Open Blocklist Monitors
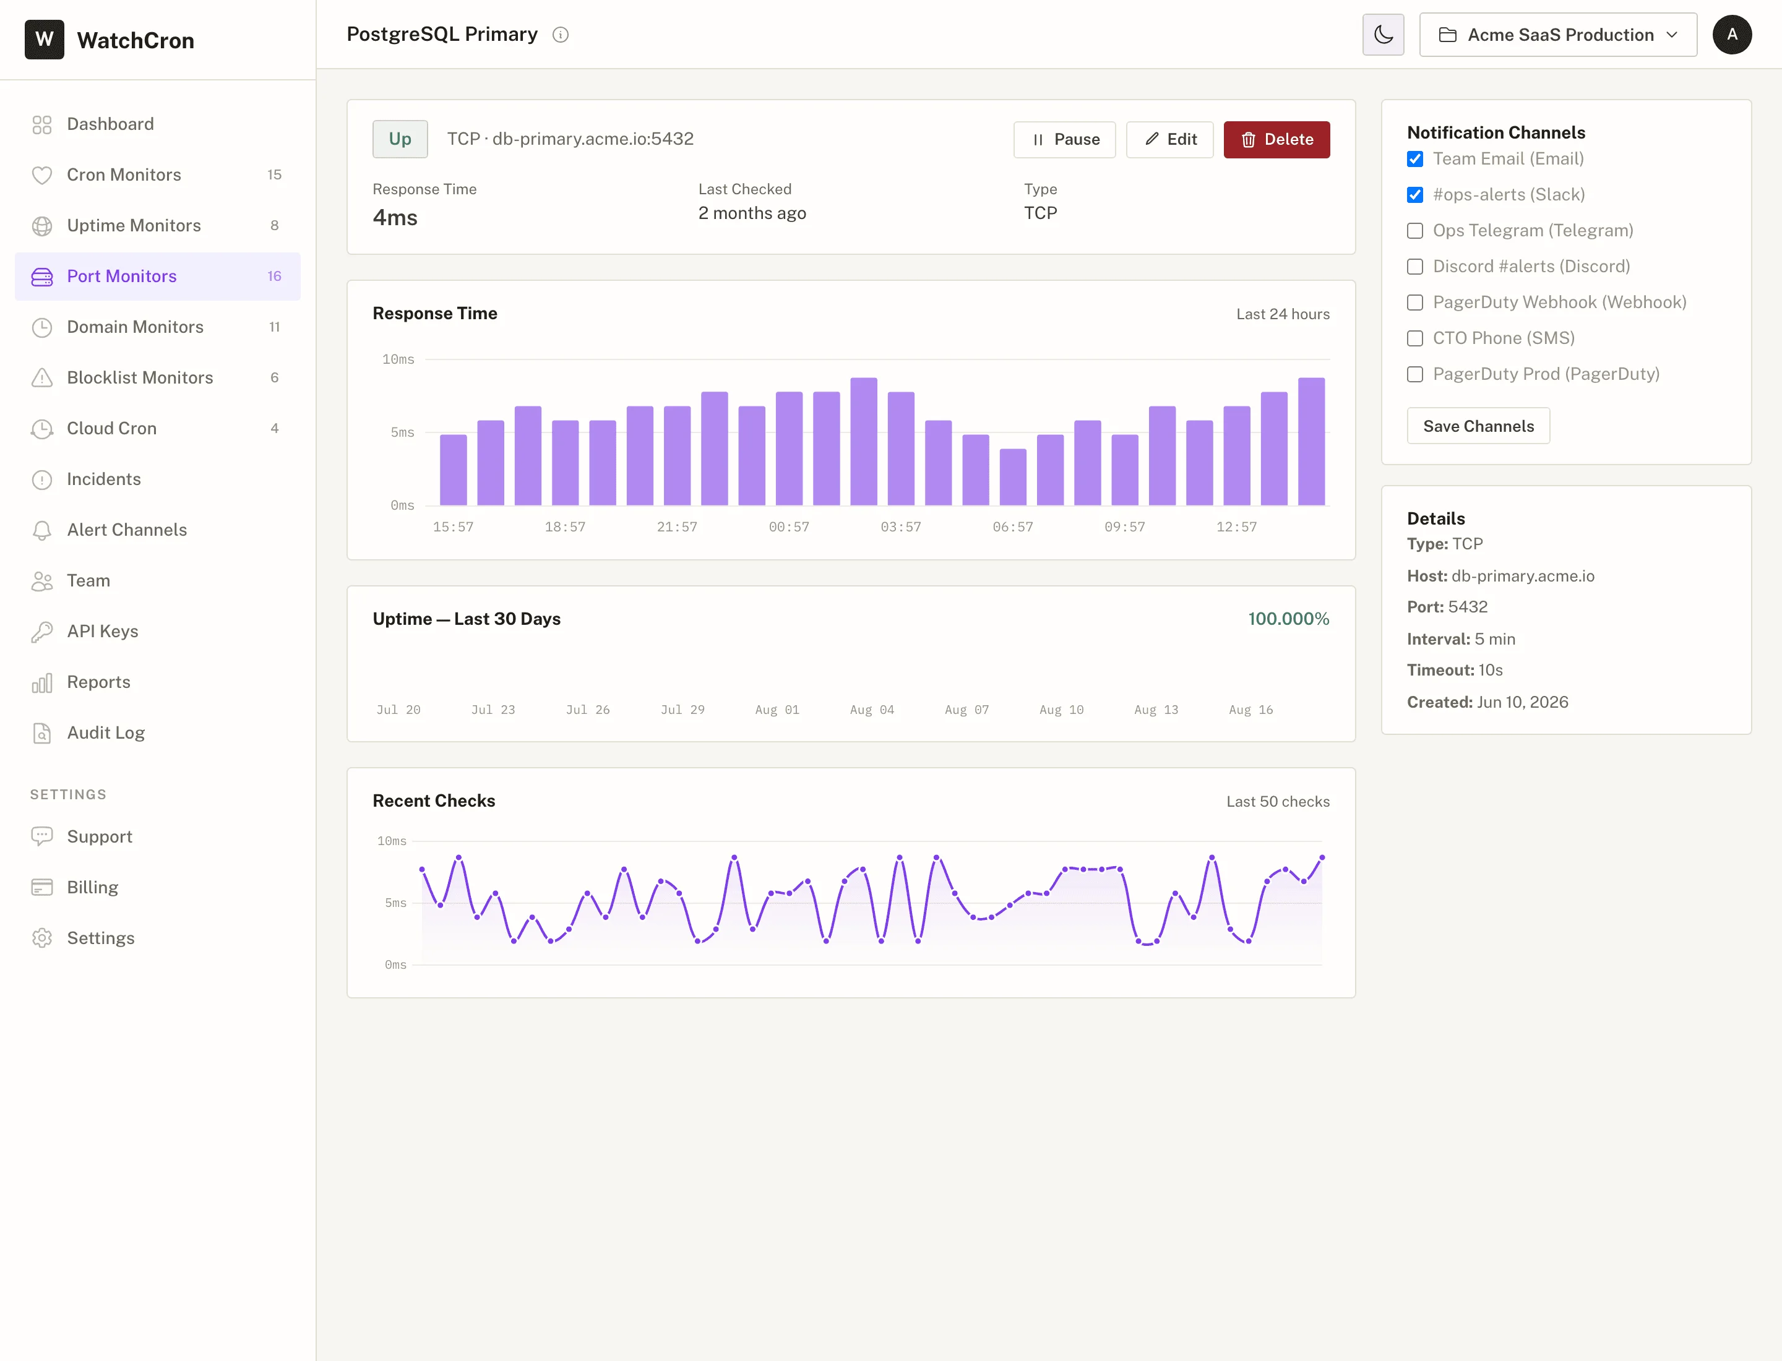This screenshot has width=1782, height=1361. click(157, 377)
